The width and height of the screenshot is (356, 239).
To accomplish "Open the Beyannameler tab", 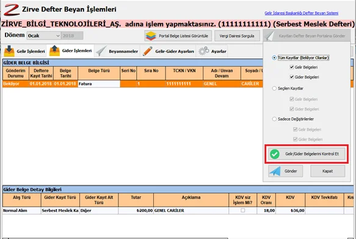I will pos(117,51).
